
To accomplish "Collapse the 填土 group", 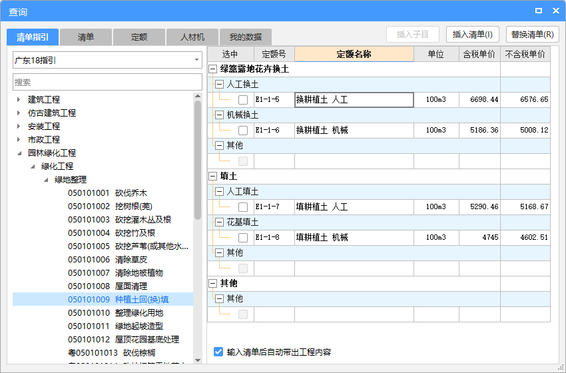I will tap(213, 177).
